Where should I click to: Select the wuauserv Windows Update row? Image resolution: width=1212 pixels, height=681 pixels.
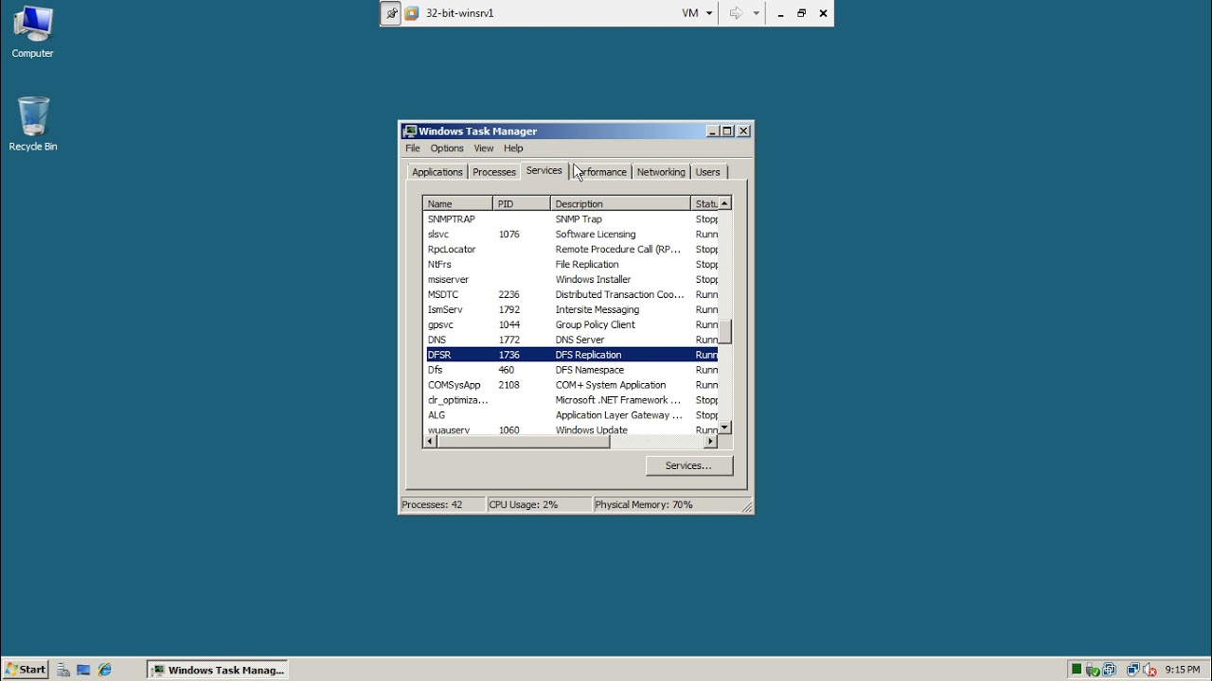pyautogui.click(x=570, y=429)
